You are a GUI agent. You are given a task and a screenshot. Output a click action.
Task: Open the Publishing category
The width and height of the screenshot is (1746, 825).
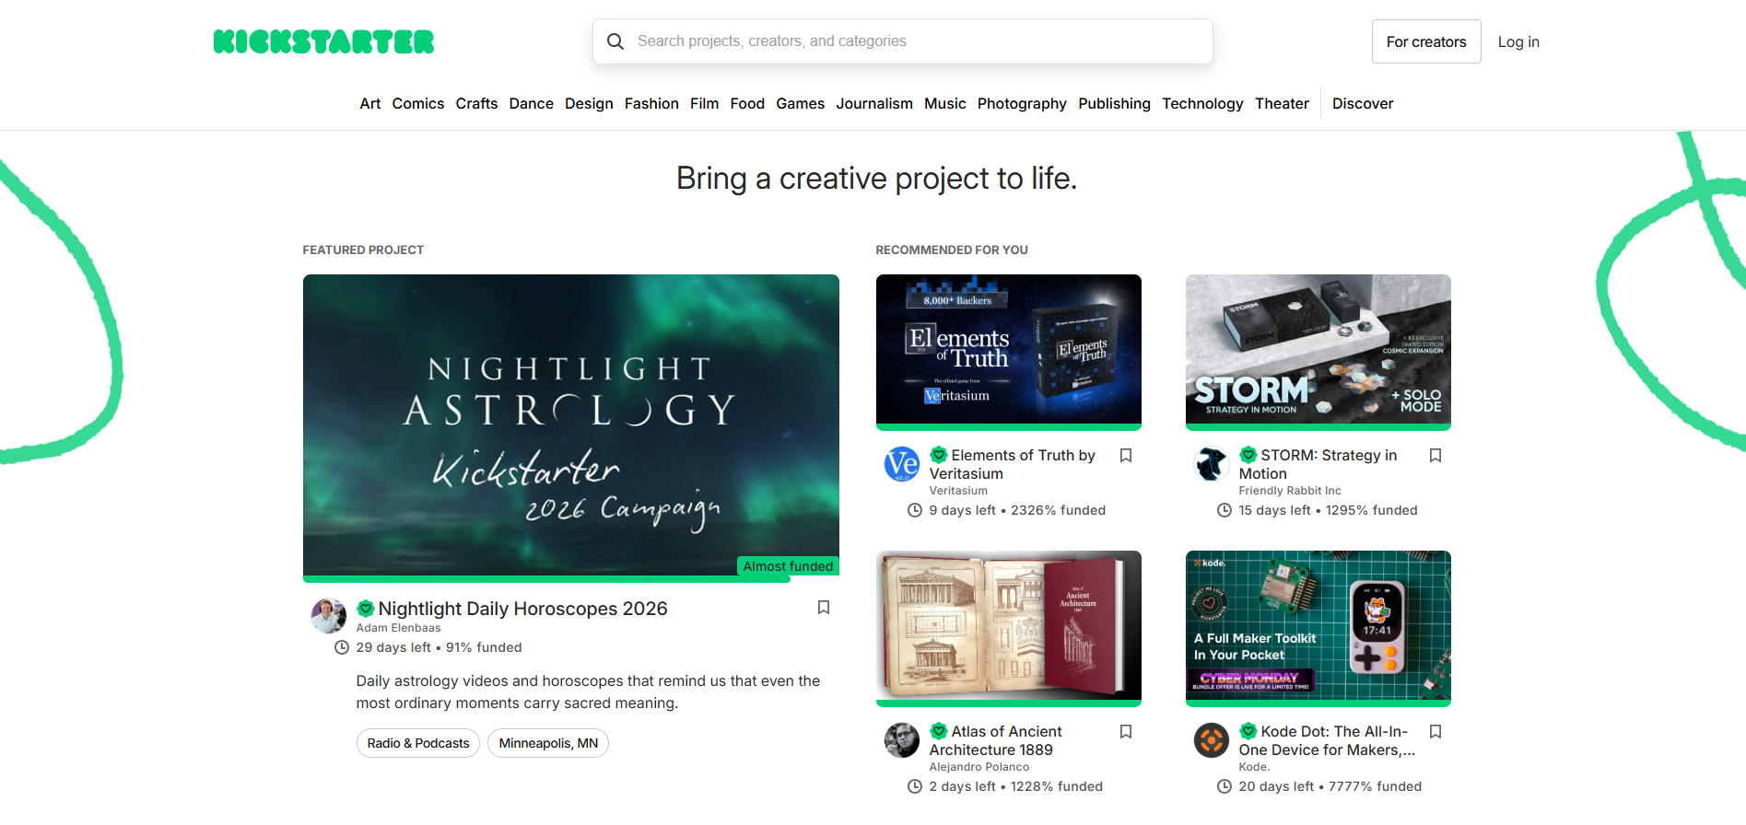[1114, 103]
